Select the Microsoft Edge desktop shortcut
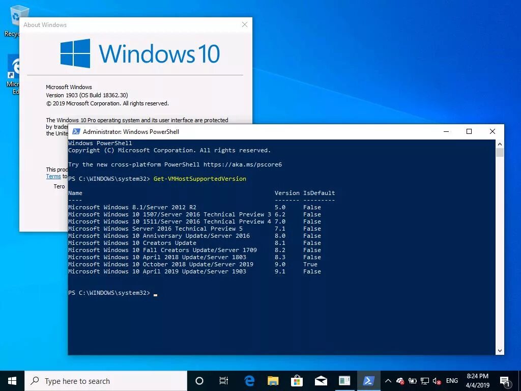The image size is (521, 391). pos(13,75)
